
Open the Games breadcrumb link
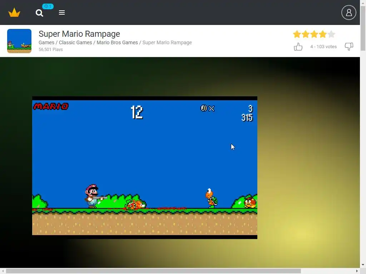[x=46, y=42]
